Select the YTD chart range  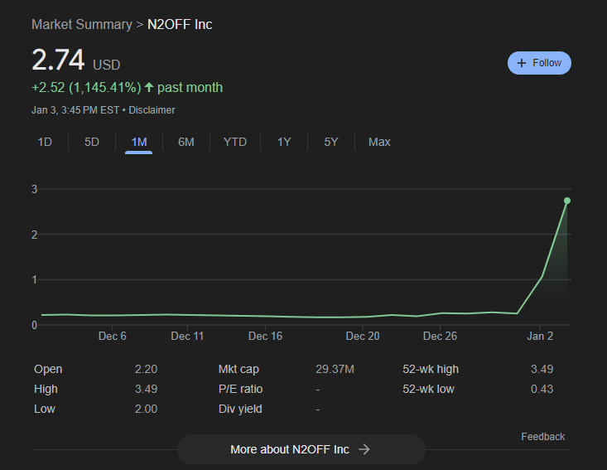pyautogui.click(x=235, y=142)
